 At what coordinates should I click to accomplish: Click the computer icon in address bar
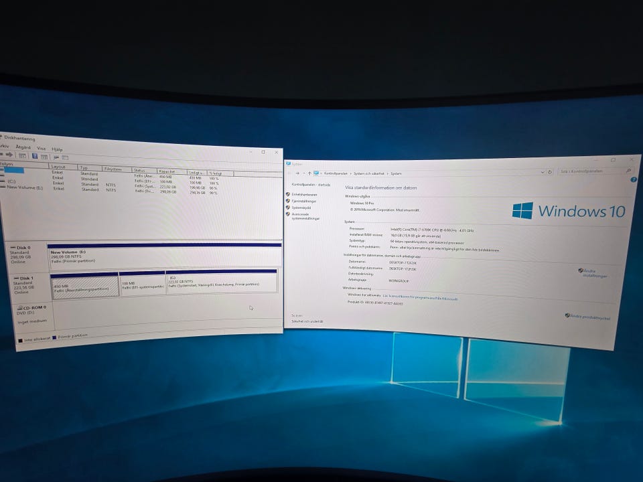[x=316, y=173]
